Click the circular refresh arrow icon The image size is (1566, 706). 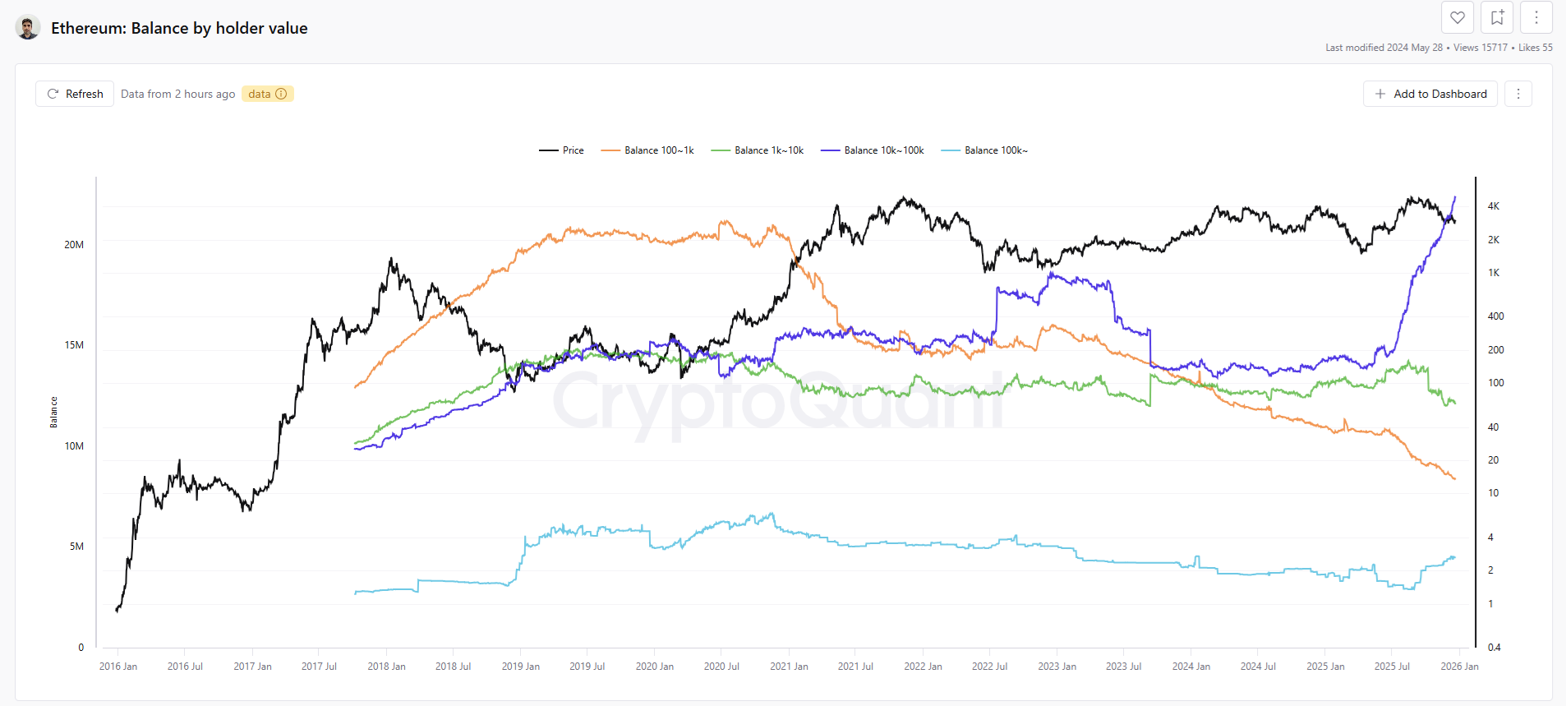click(53, 94)
